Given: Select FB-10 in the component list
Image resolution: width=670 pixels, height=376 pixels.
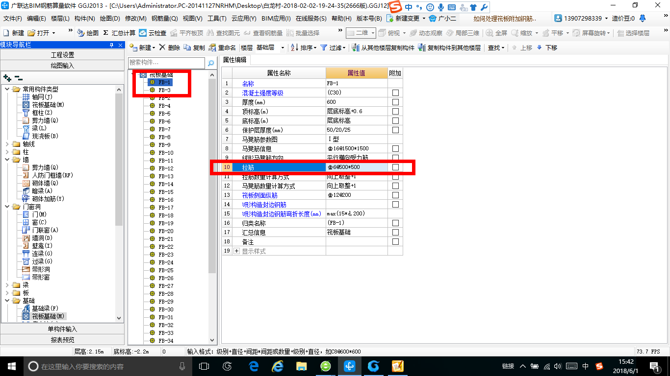Looking at the screenshot, I should click(165, 153).
